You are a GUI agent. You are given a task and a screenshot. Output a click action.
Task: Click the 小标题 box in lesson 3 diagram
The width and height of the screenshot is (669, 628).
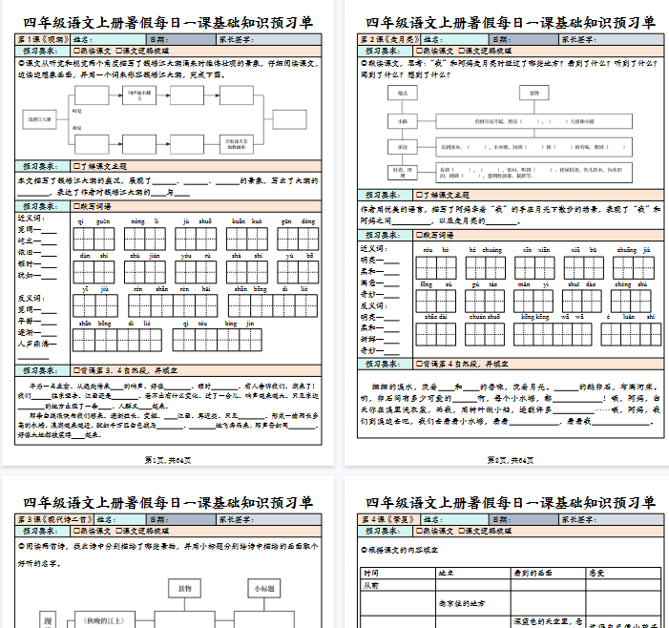(x=268, y=590)
